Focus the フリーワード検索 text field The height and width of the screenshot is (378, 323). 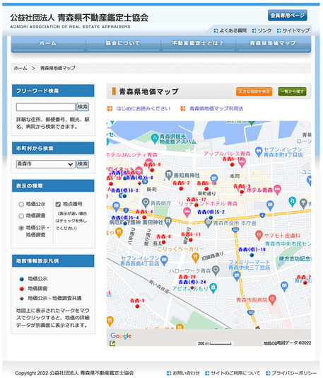click(x=46, y=107)
